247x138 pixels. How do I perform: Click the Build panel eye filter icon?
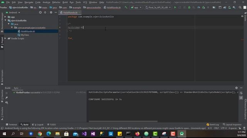[7, 103]
